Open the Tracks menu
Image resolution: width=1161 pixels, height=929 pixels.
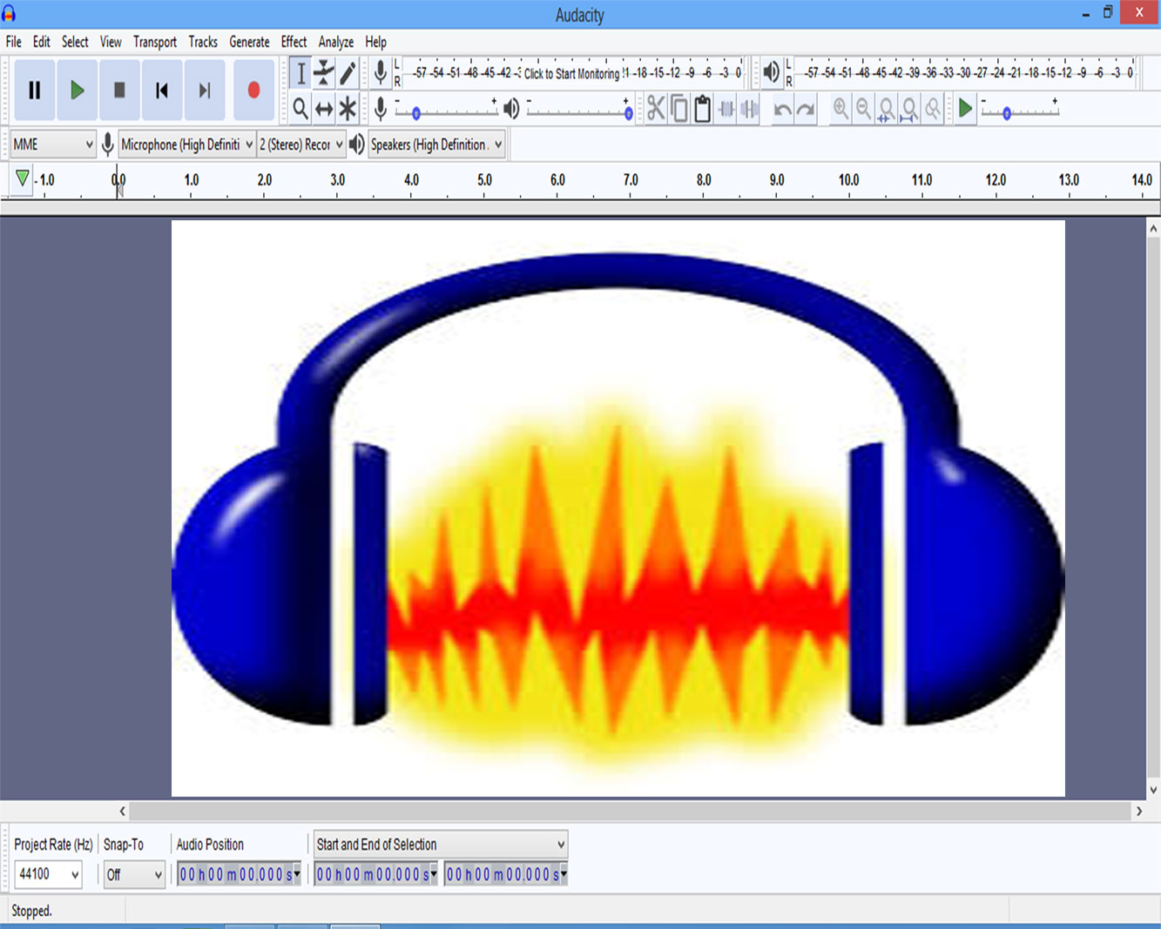click(203, 42)
